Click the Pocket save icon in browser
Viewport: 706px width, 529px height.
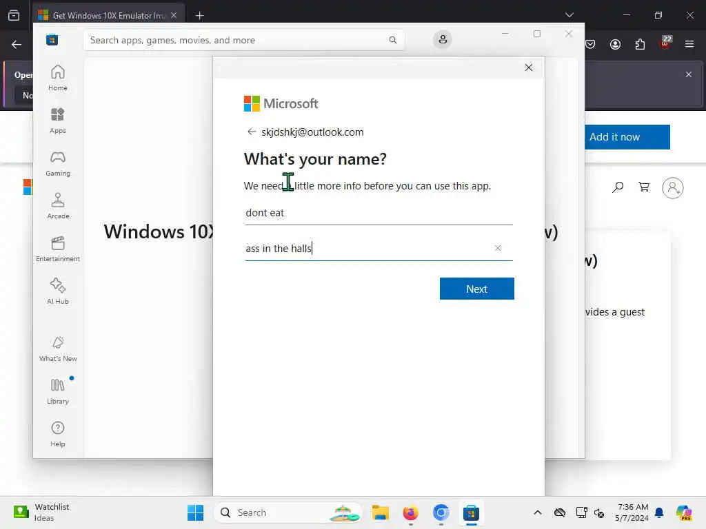point(590,44)
